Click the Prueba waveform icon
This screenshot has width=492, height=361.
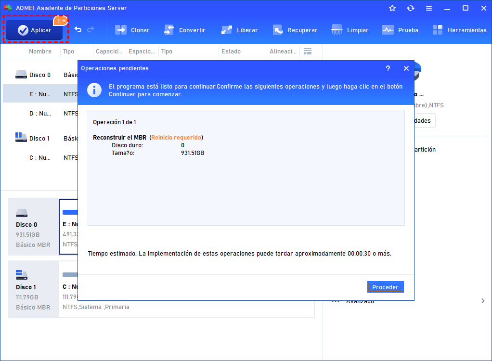click(x=388, y=30)
